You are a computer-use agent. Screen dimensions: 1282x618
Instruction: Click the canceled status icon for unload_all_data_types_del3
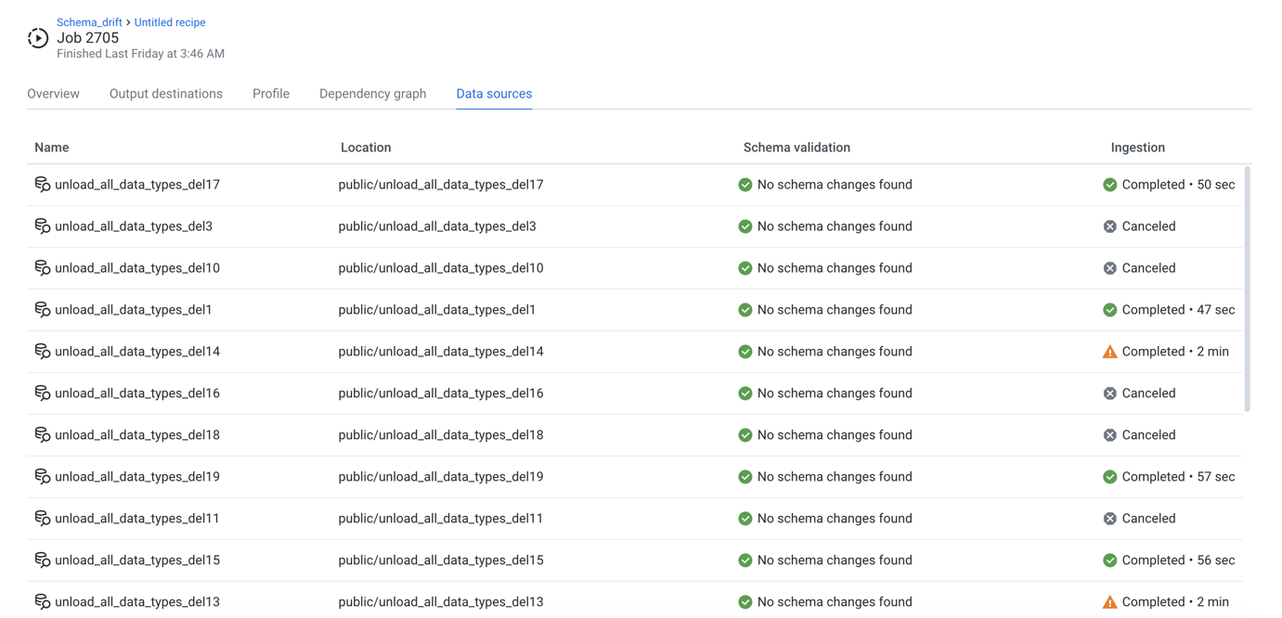coord(1110,225)
